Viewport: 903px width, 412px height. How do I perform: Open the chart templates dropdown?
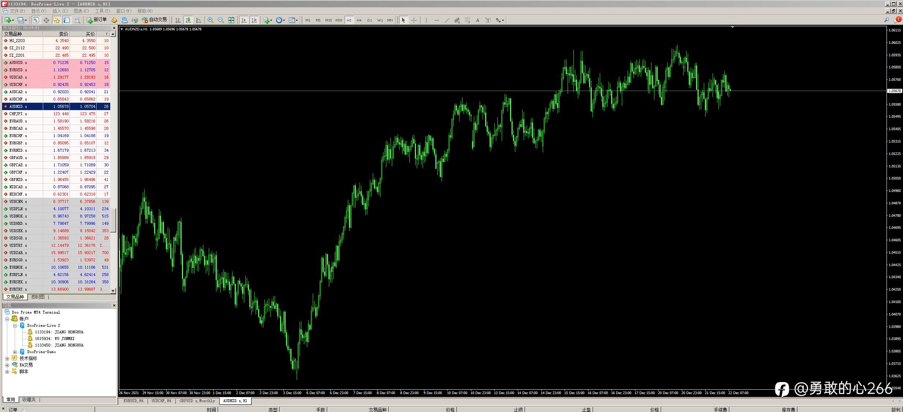coord(293,20)
